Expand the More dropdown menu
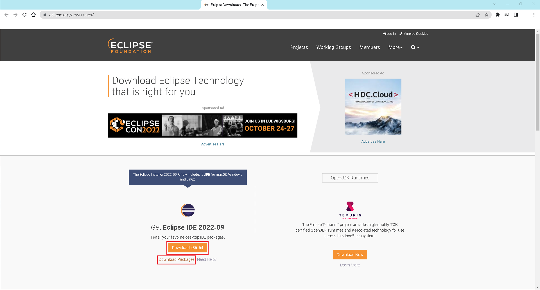540x290 pixels. [x=395, y=47]
